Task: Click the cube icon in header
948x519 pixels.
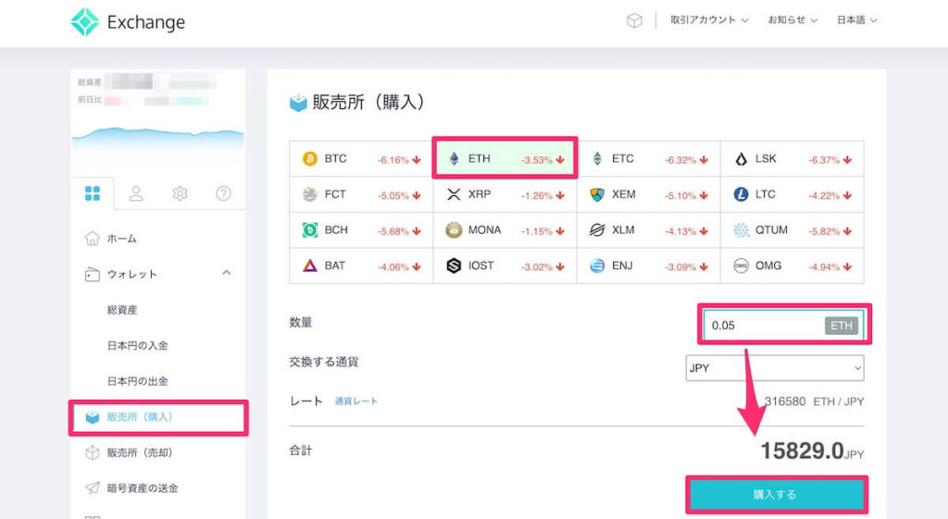Action: (x=634, y=20)
